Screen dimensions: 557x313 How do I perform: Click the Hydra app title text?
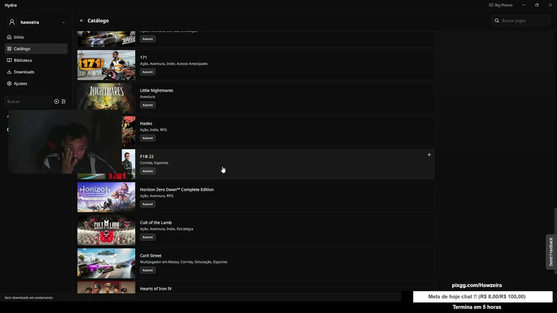pyautogui.click(x=10, y=5)
